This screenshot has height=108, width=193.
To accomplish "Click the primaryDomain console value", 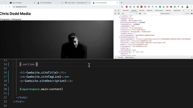I will 139,46.
